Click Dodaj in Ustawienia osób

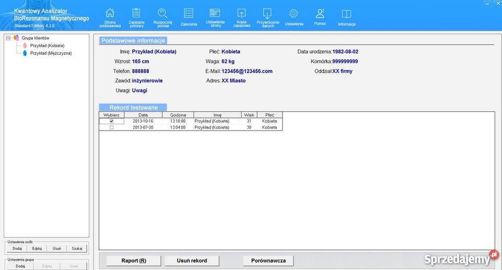(x=17, y=249)
